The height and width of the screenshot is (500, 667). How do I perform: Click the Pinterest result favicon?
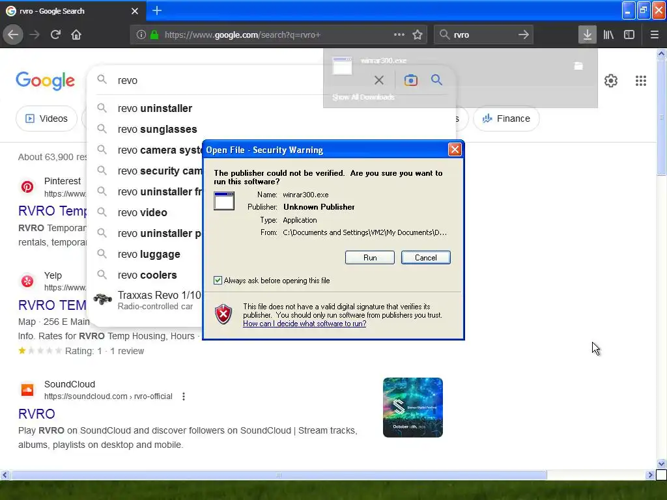[27, 187]
